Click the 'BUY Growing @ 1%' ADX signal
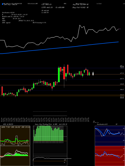 (x=39, y=23)
